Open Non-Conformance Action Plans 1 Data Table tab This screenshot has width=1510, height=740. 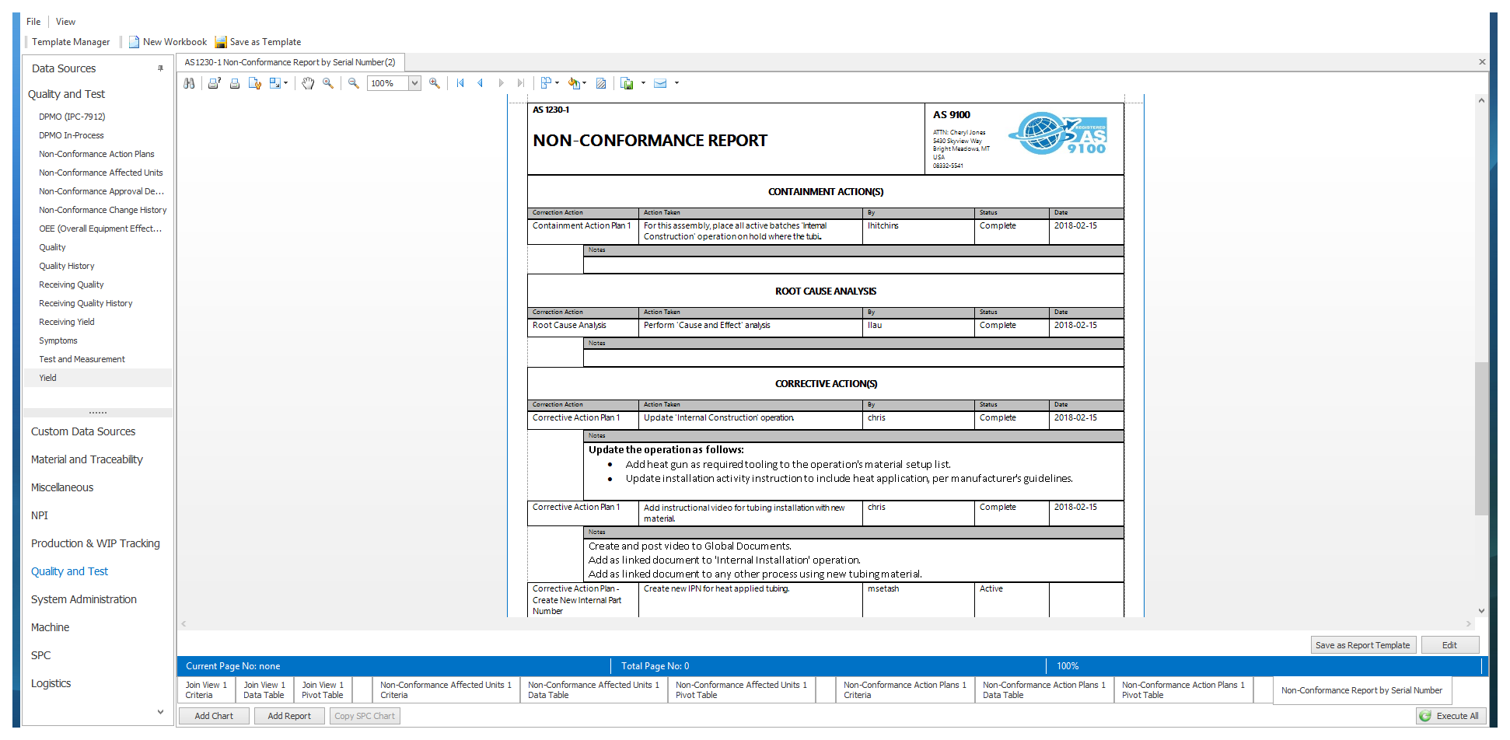(1043, 690)
